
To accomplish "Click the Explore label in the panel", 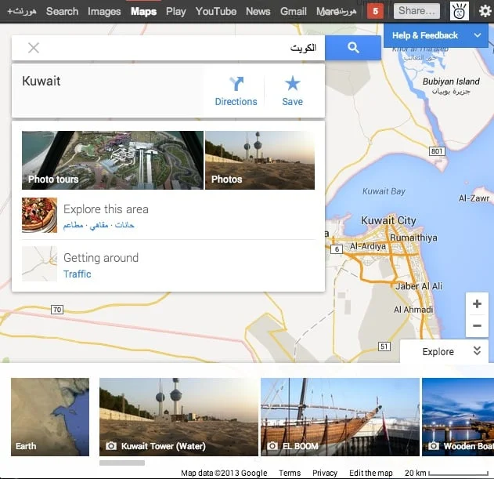I will pyautogui.click(x=438, y=351).
